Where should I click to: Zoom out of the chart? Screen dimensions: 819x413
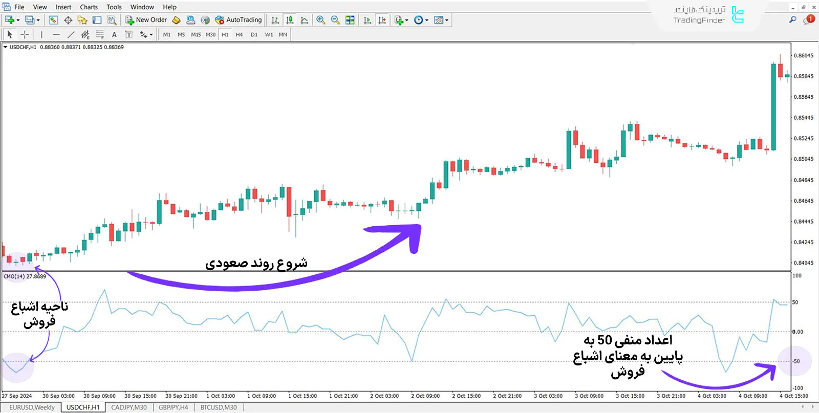335,20
